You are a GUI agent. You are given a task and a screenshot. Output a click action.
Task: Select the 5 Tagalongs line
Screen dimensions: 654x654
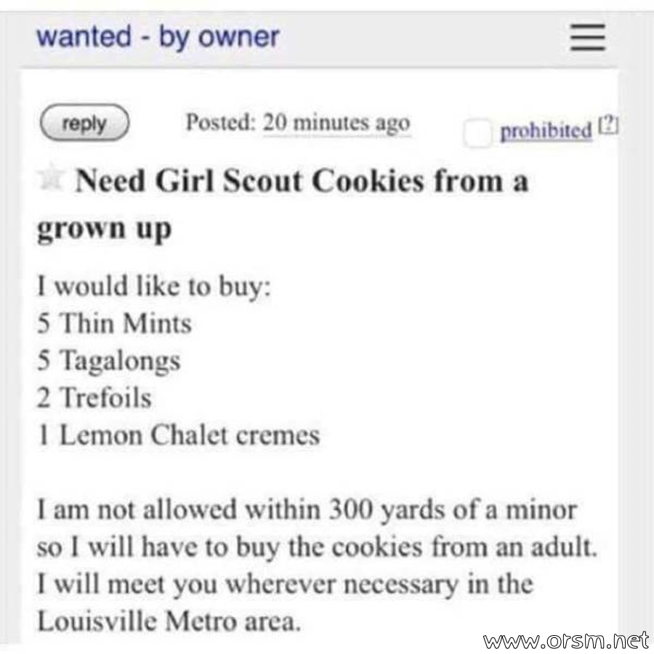point(108,361)
